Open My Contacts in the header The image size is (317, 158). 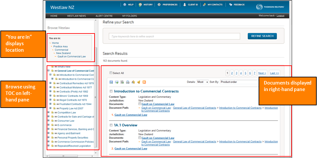pos(213,5)
